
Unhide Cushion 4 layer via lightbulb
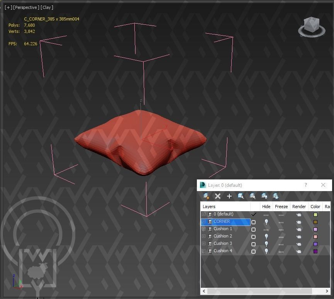266,251
